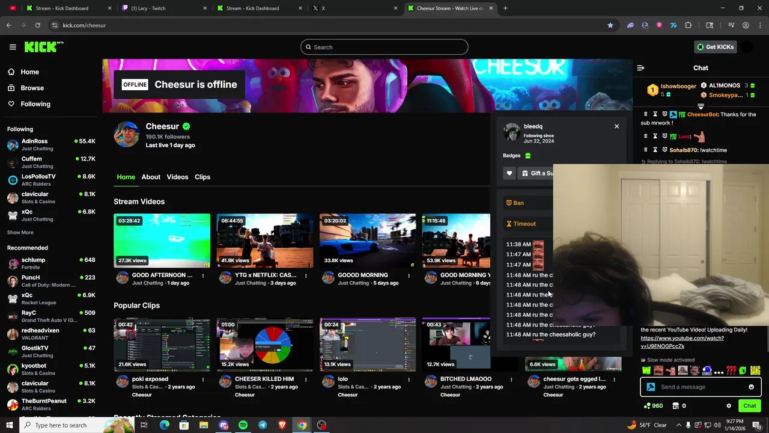The width and height of the screenshot is (769, 433).
Task: Open the shop icon beside 0
Action: tap(676, 406)
